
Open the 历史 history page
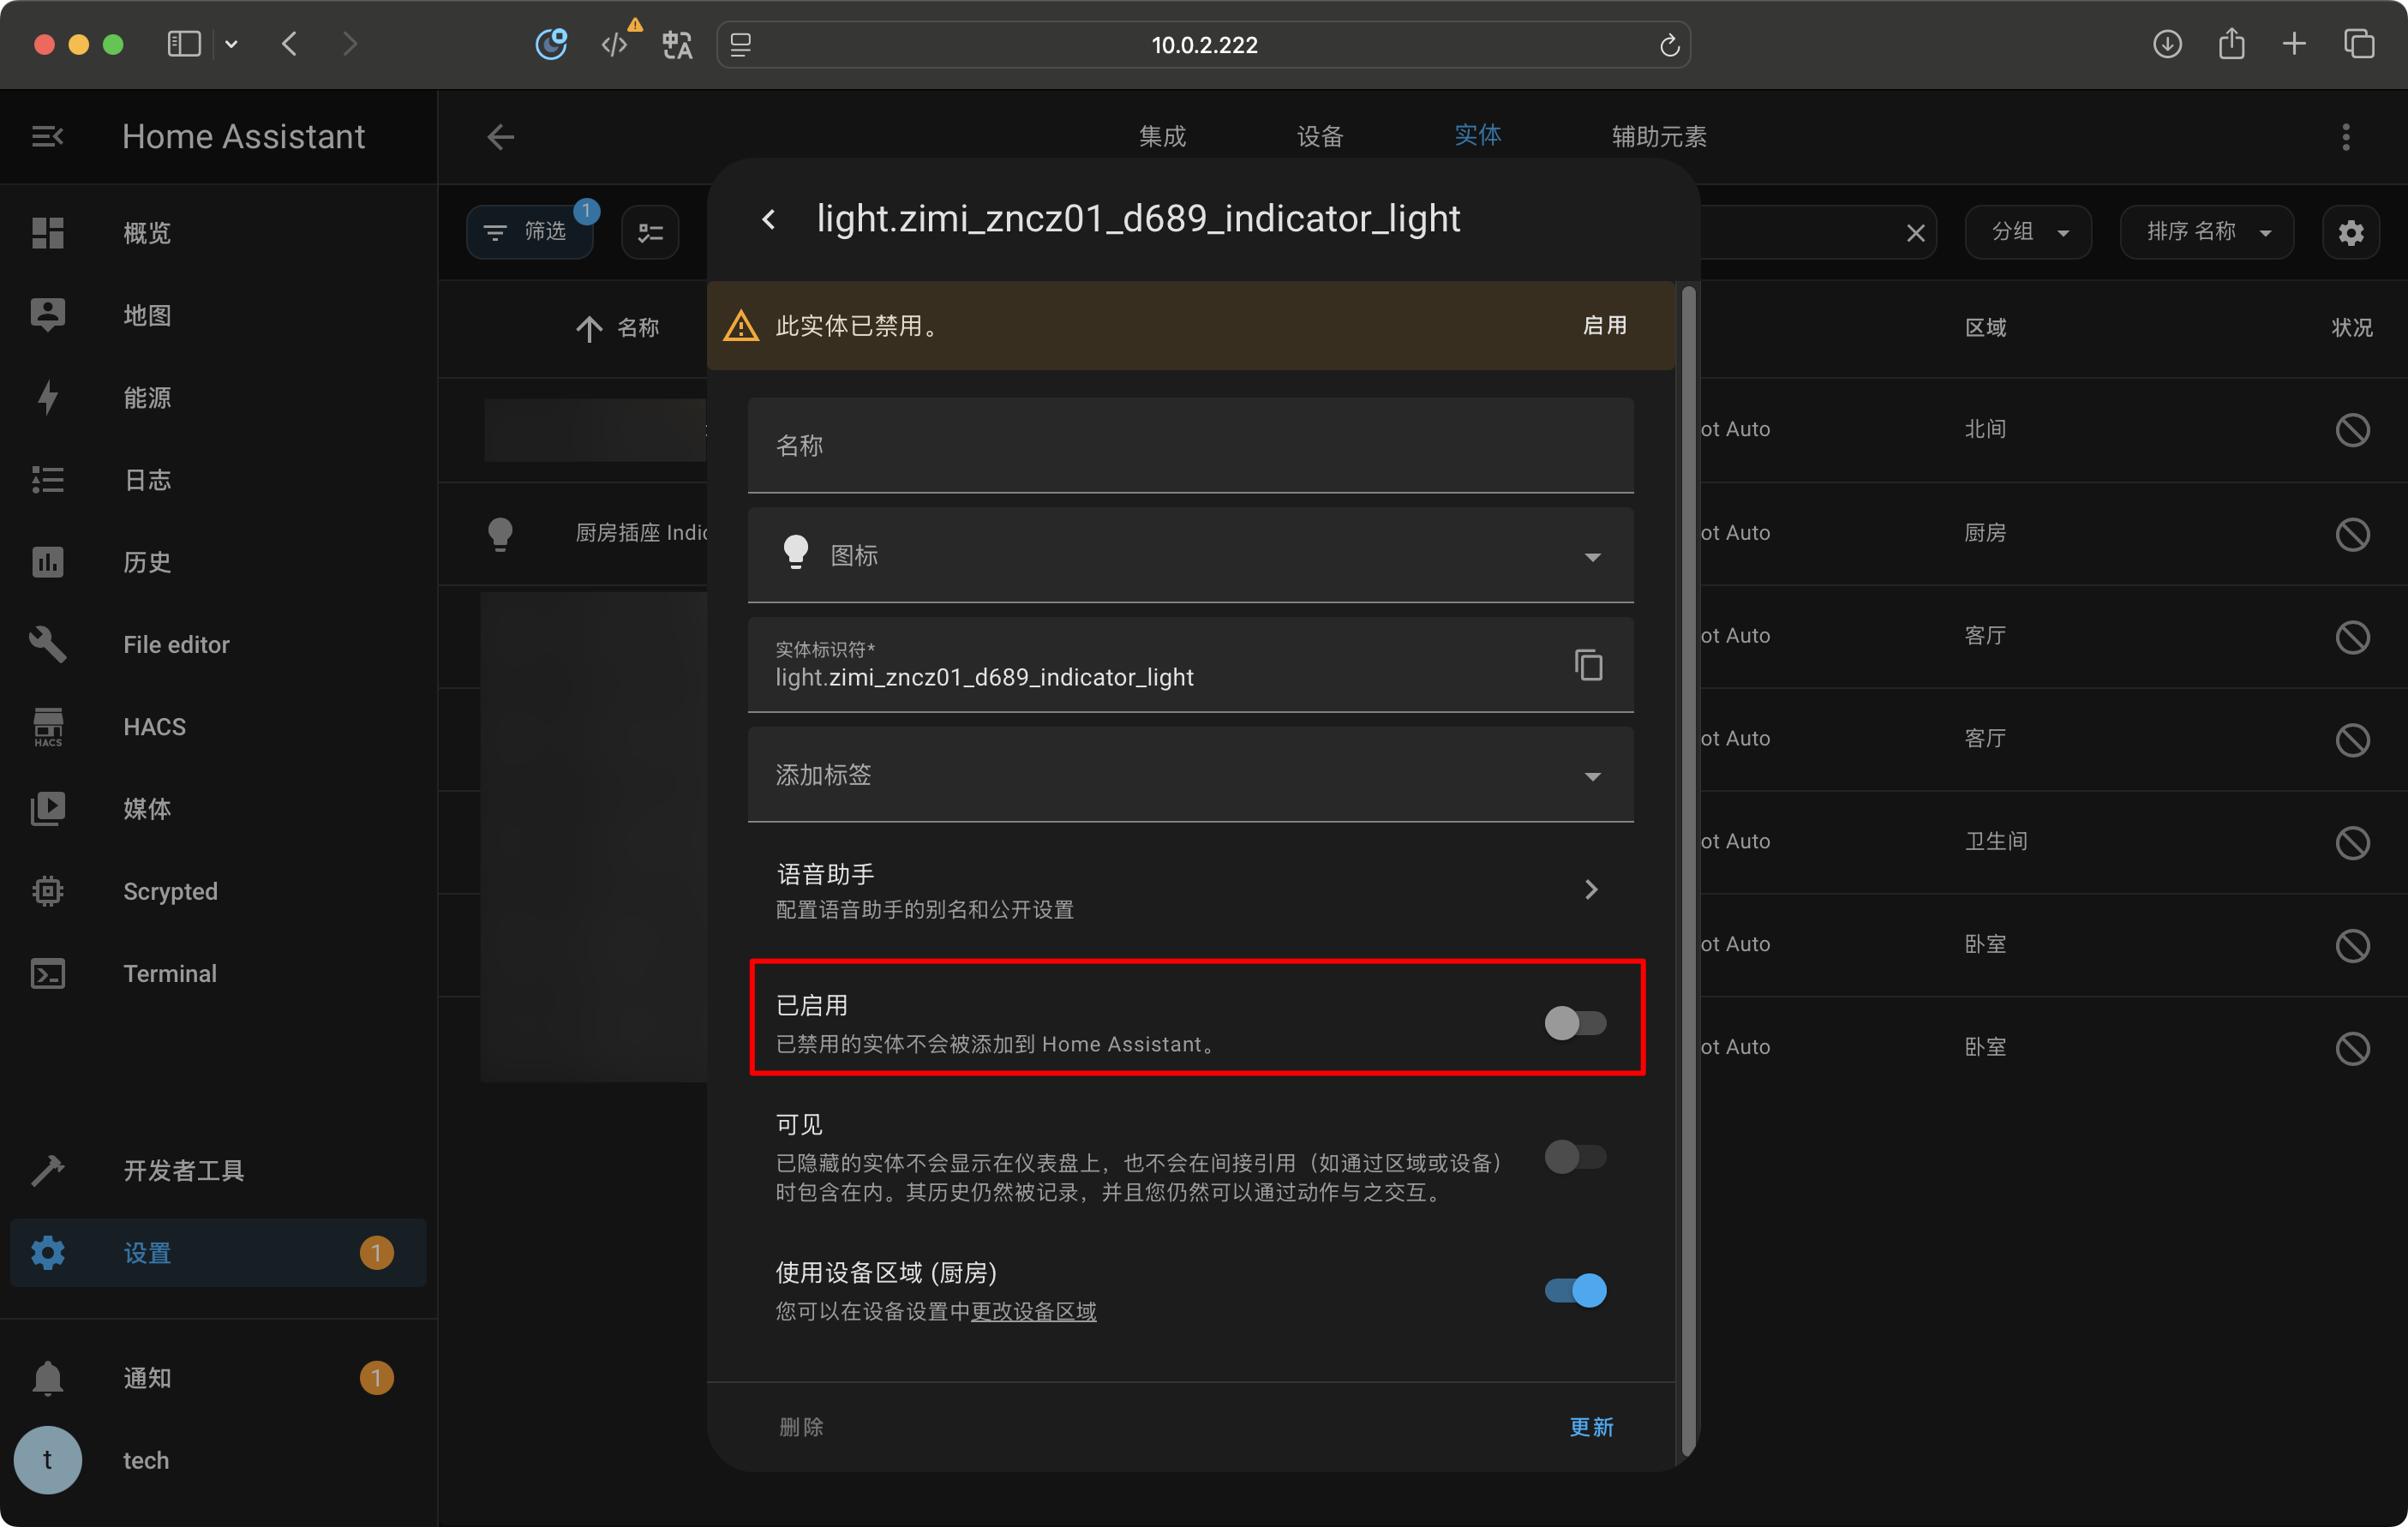[x=218, y=562]
